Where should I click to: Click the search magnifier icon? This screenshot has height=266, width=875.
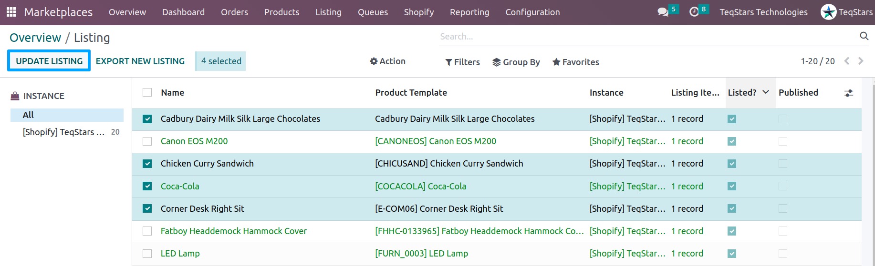(x=864, y=36)
